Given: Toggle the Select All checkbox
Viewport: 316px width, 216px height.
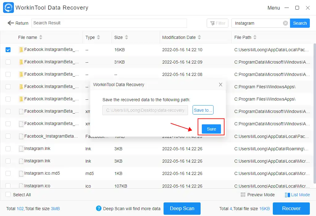Looking at the screenshot, I should pos(8,194).
